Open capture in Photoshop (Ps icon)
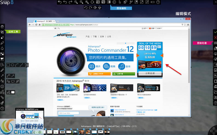 215,76
